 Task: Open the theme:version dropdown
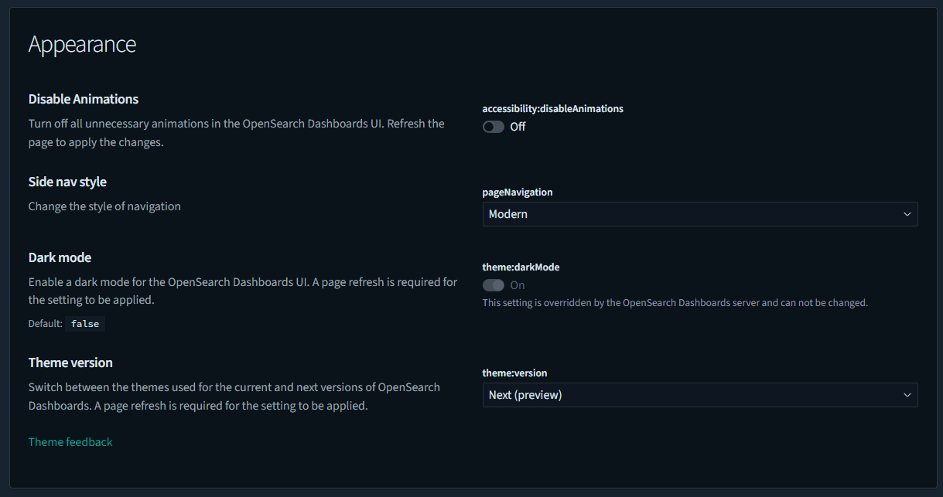700,395
